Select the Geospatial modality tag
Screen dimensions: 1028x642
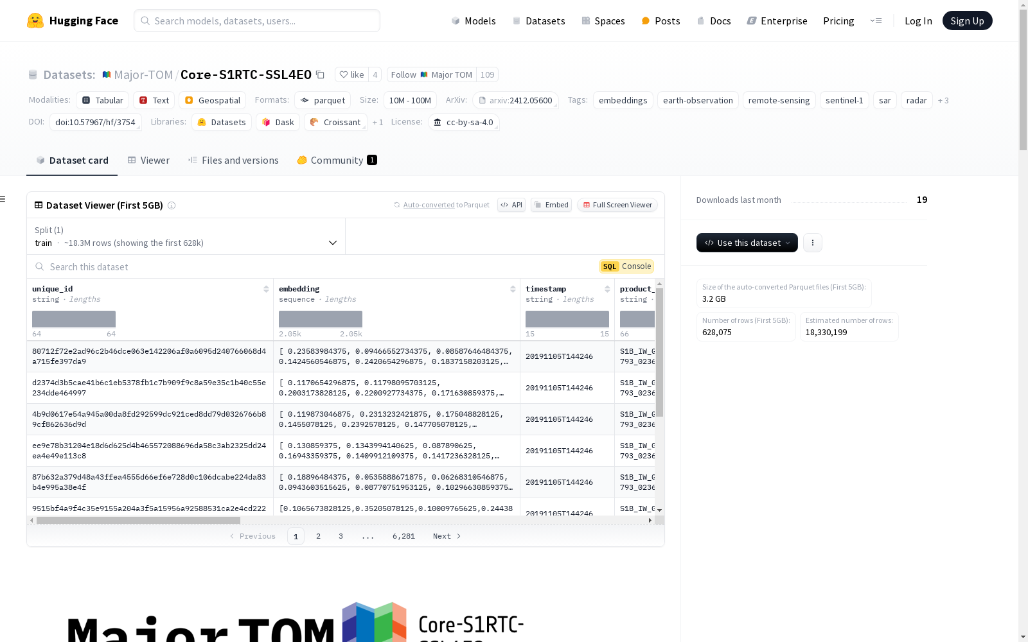pos(213,100)
